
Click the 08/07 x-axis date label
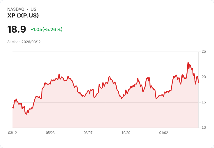(88, 133)
